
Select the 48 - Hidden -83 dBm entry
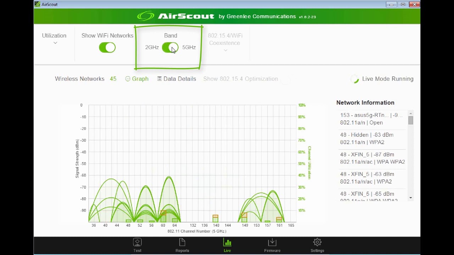[x=372, y=138]
